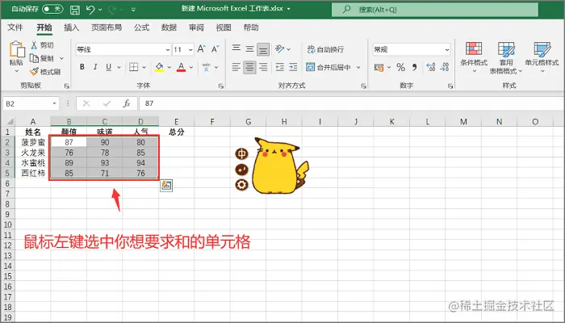565x323 pixels.
Task: Switch to the 公式 Formulas tab
Action: click(x=141, y=27)
